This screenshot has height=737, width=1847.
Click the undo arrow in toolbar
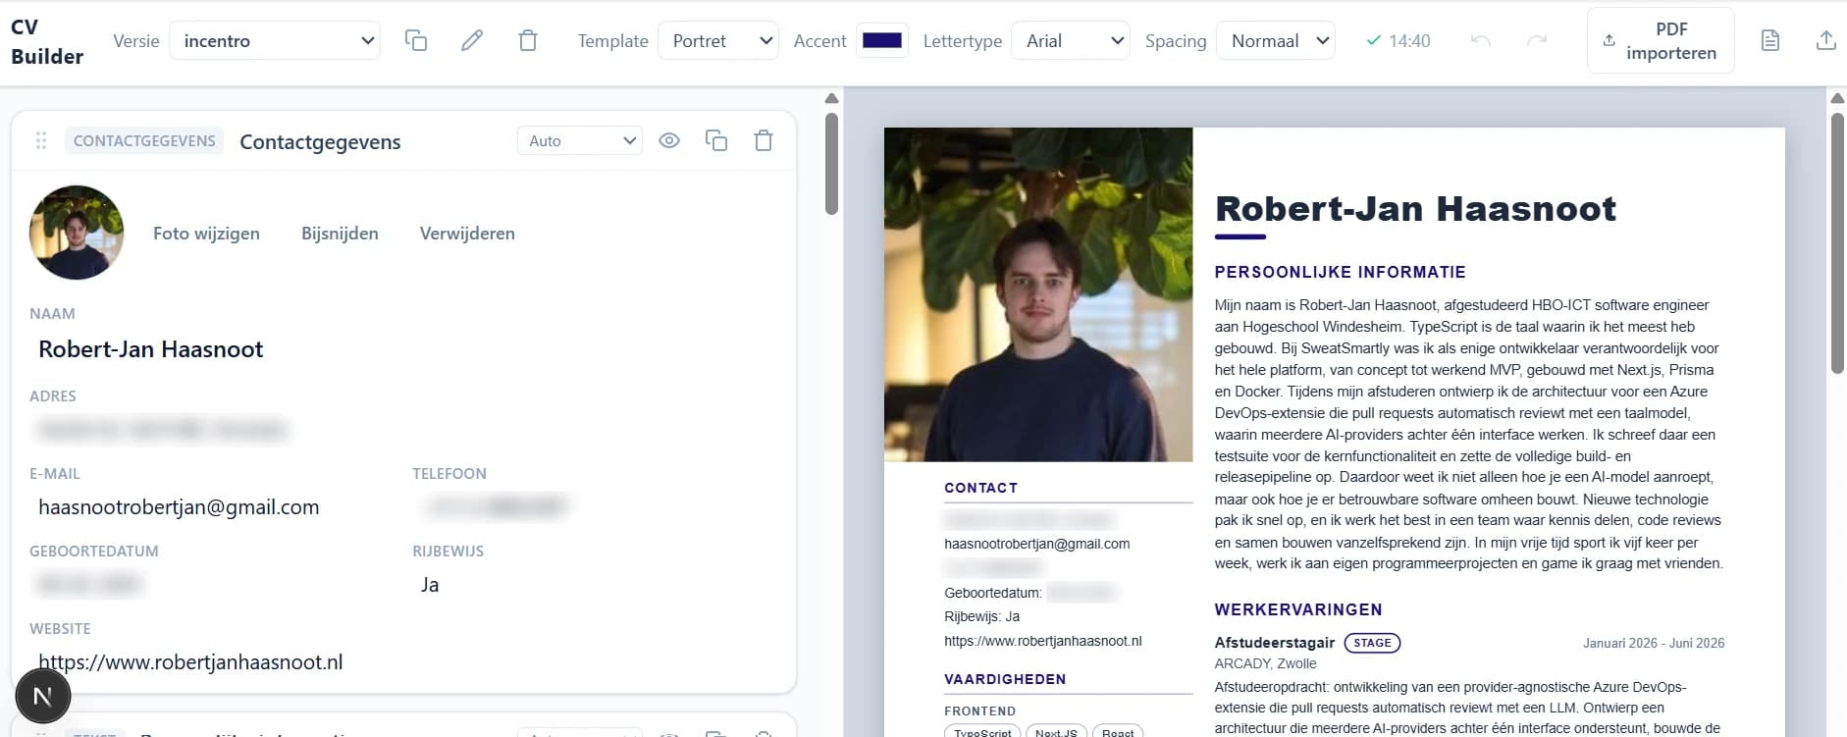click(1481, 40)
